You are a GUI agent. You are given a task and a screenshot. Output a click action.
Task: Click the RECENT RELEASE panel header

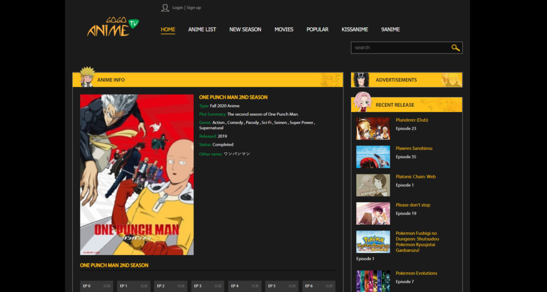(x=407, y=105)
